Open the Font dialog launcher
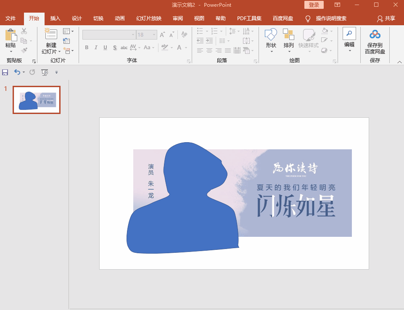Screen dimensions: 404x310 point(189,61)
